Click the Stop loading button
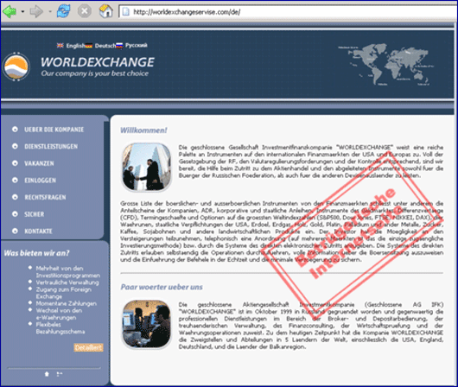This screenshot has height=387, width=458. pyautogui.click(x=85, y=11)
